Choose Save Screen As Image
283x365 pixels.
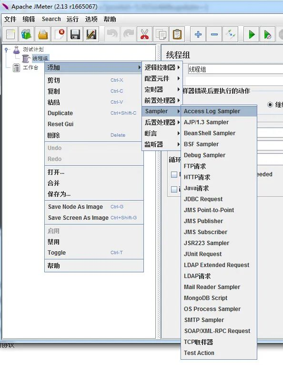[x=94, y=218]
